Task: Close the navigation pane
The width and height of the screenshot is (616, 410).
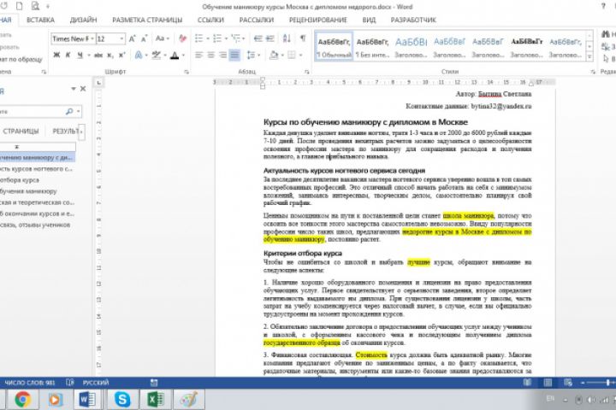Action: tap(83, 89)
